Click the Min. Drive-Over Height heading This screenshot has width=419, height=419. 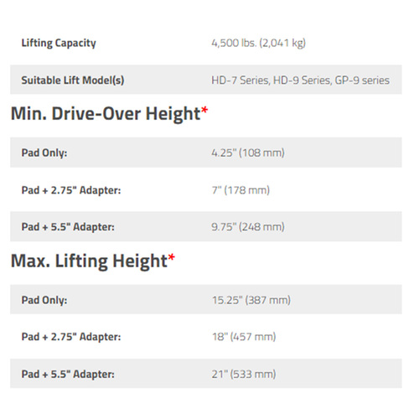point(106,114)
